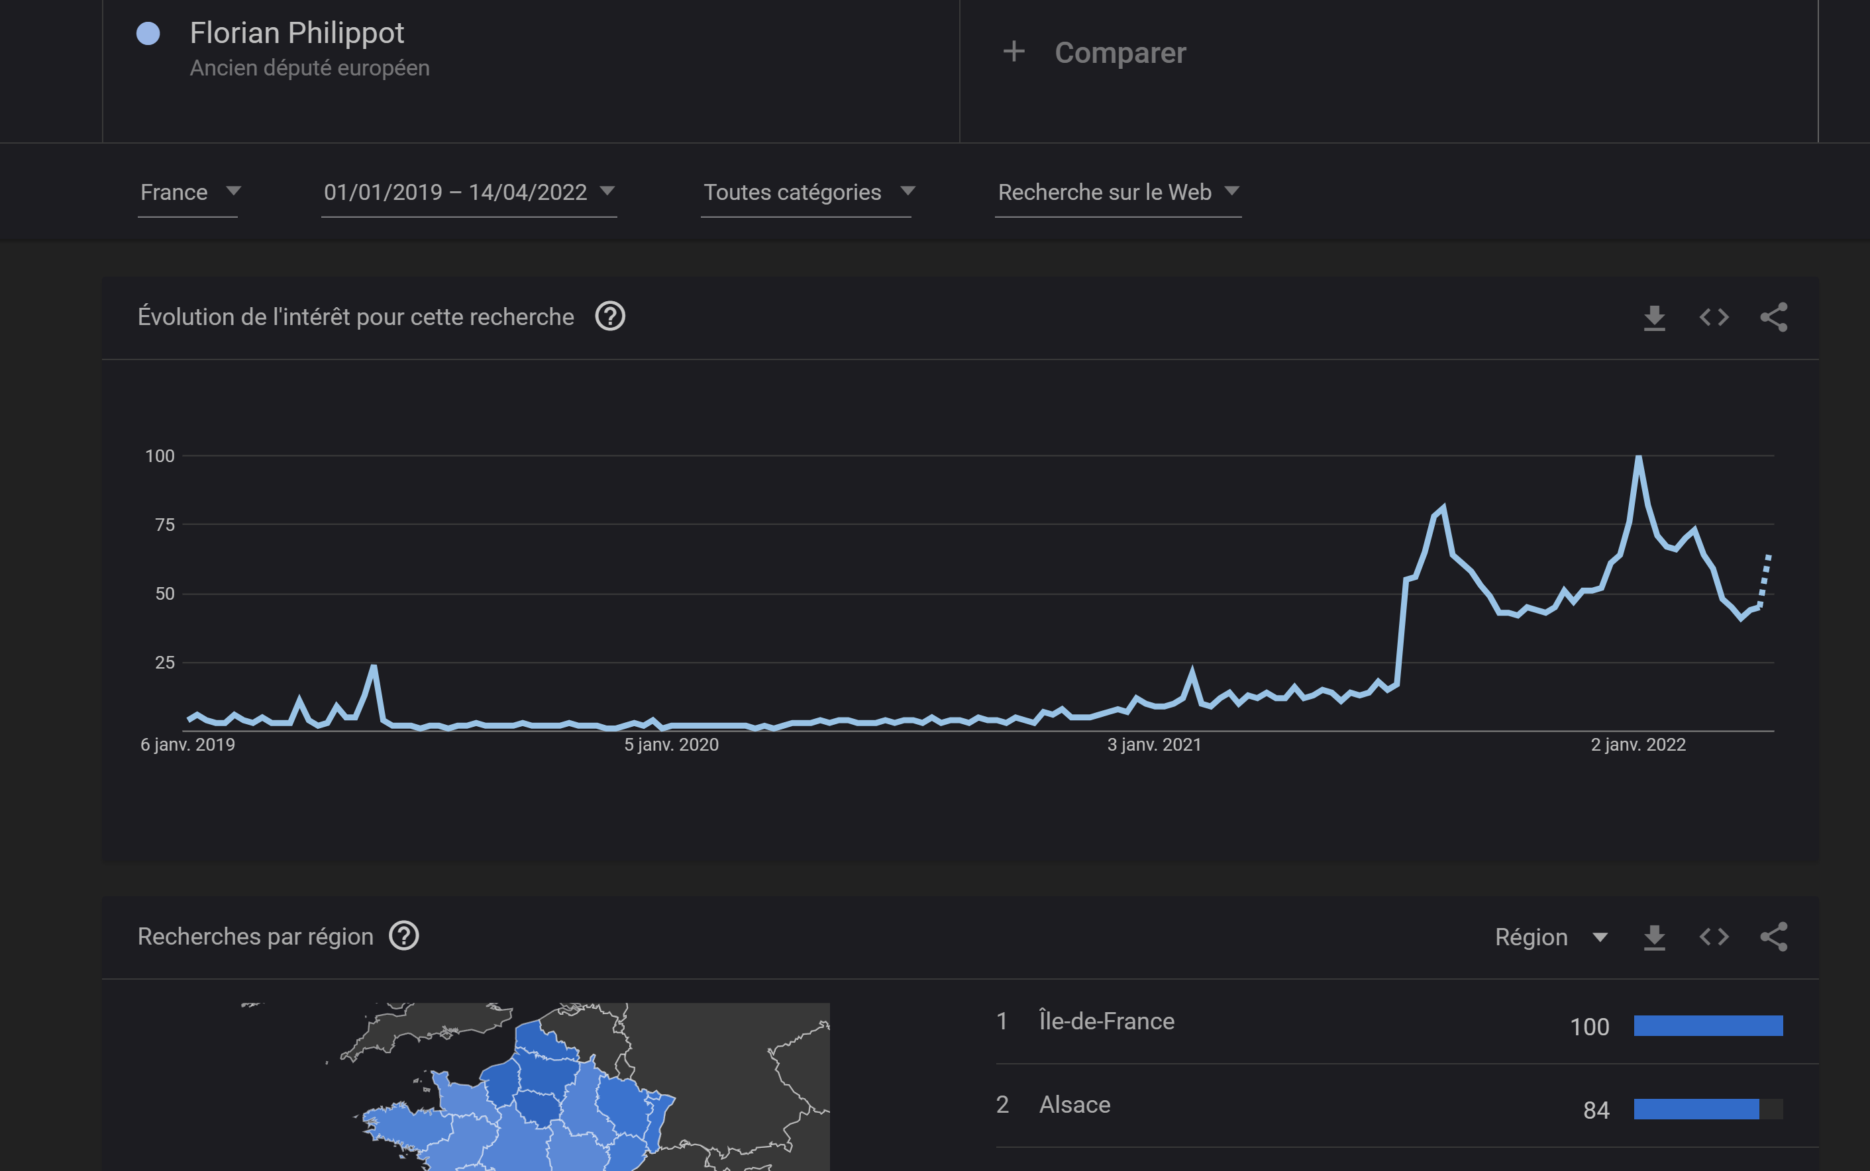Viewport: 1870px width, 1171px height.
Task: Download the interest over time chart data
Action: [1654, 318]
